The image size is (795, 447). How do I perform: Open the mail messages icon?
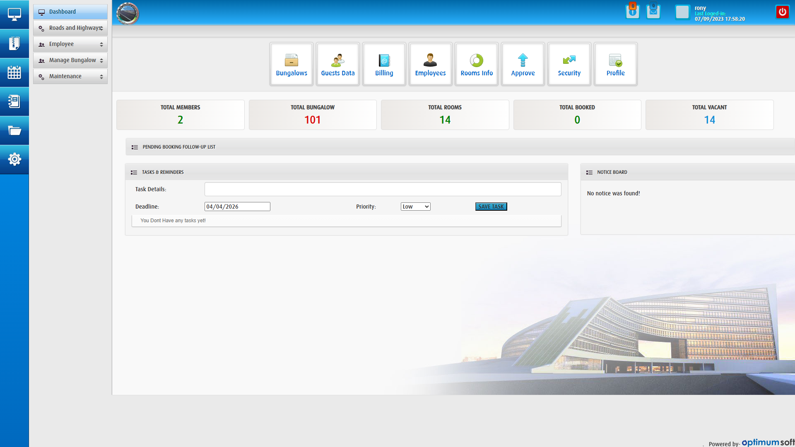point(653,12)
